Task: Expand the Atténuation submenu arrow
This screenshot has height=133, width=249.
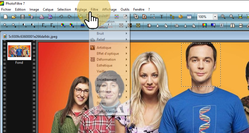Action: pos(126,21)
